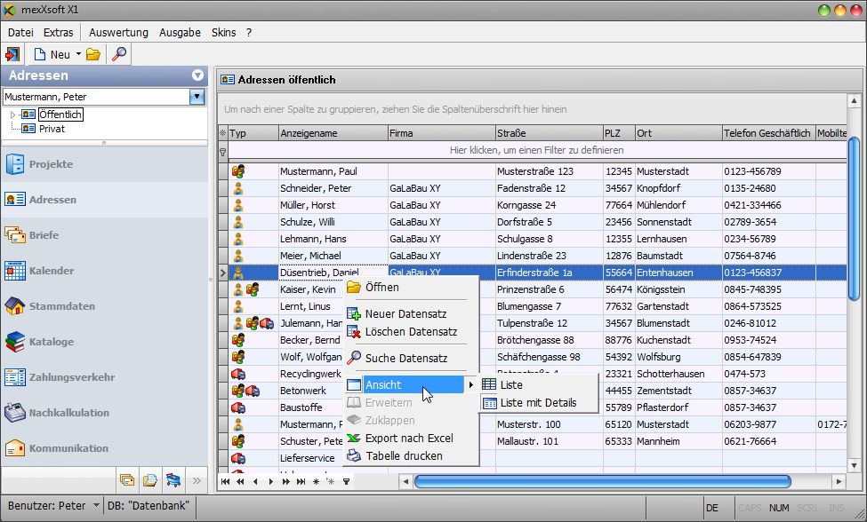Open the Briefe section in the sidebar
Screen dimensions: 867x522
[x=105, y=235]
